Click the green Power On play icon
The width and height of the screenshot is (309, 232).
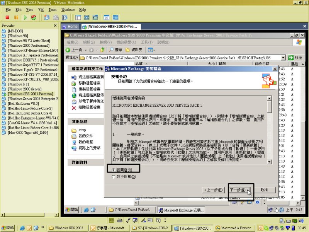[25, 17]
